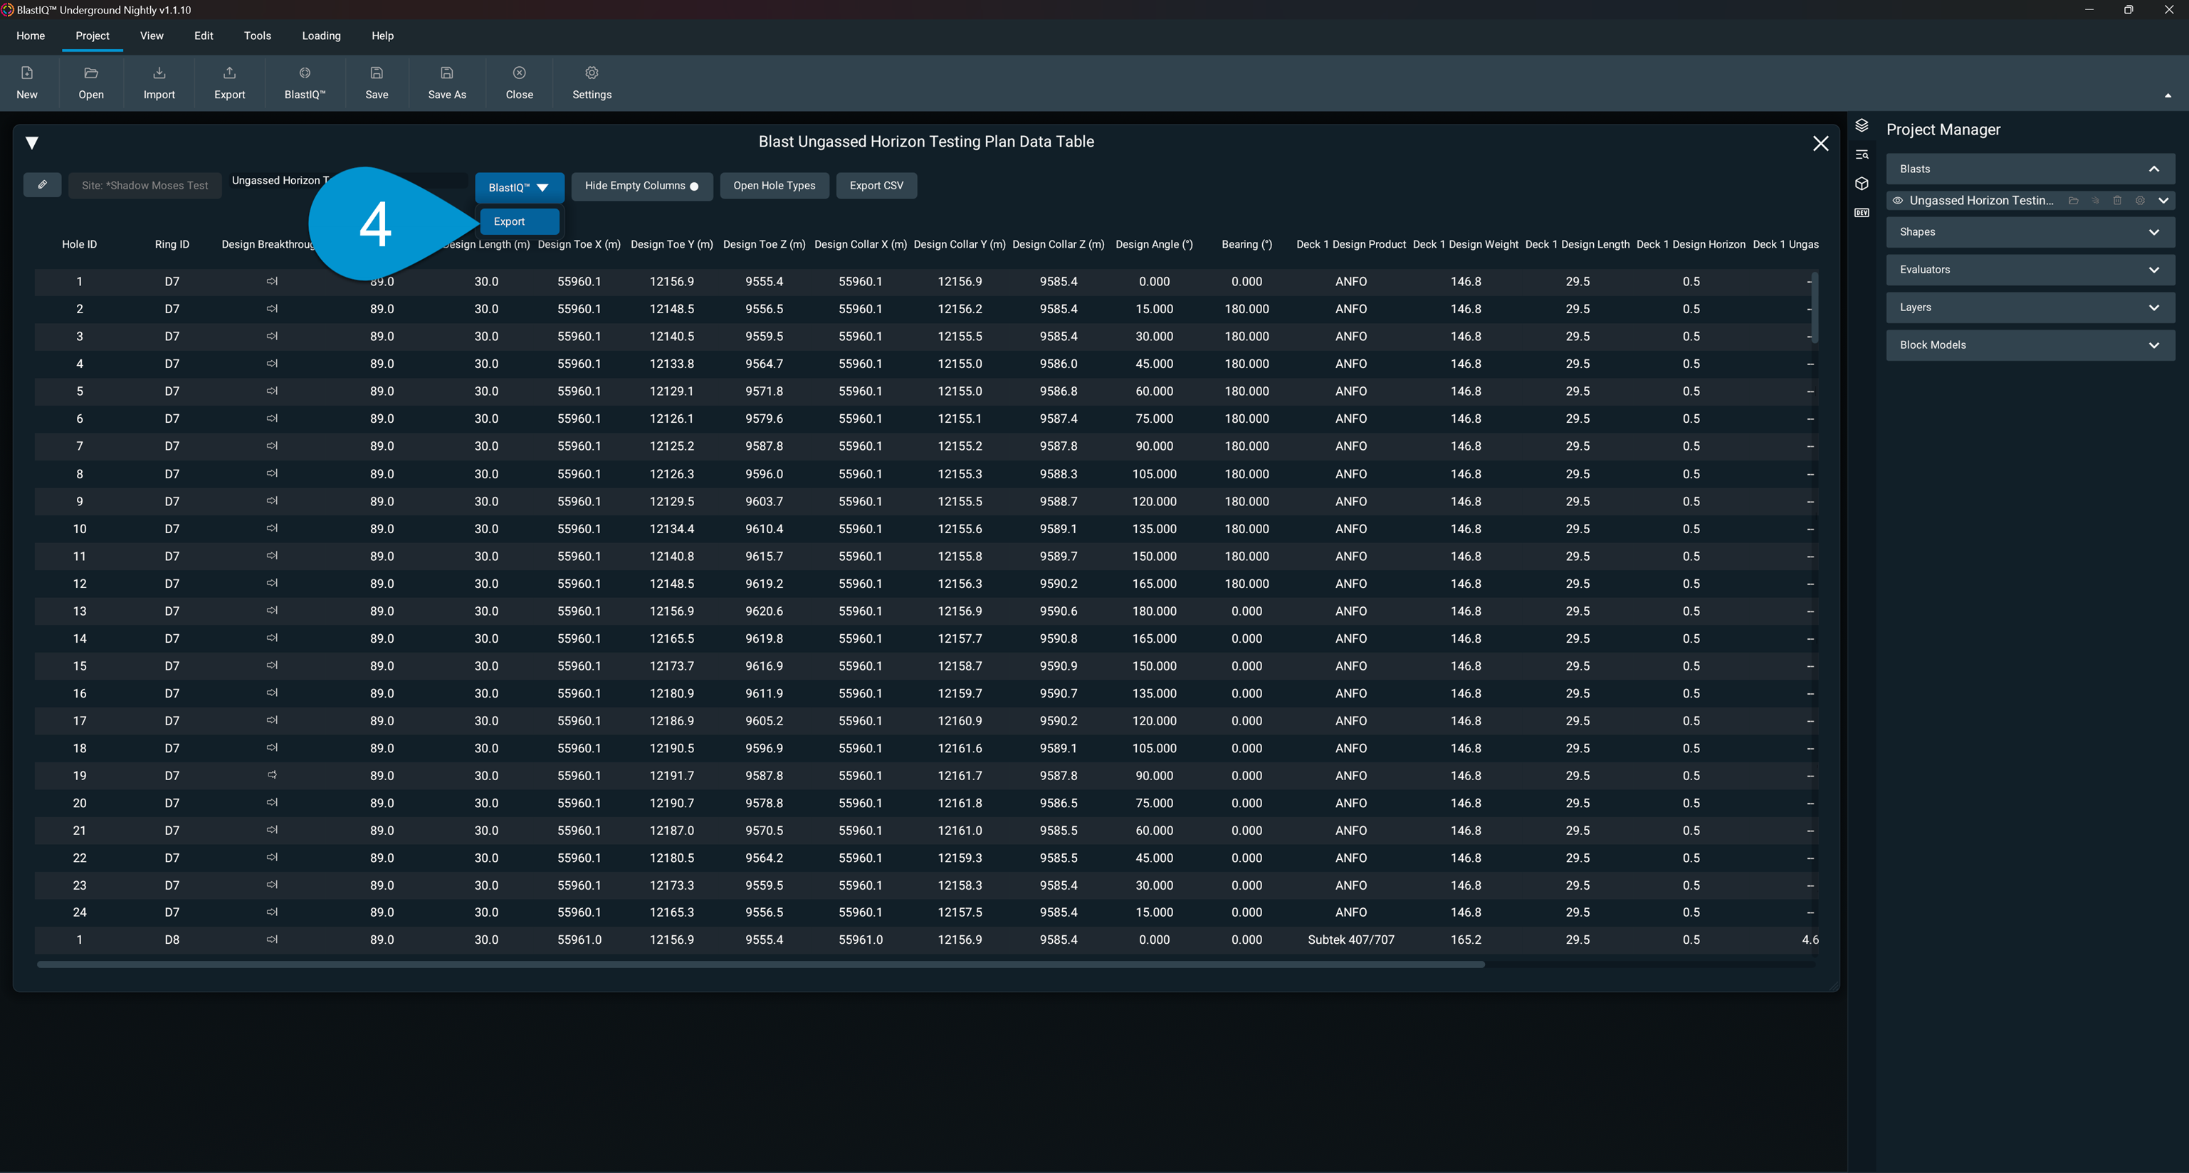2189x1173 pixels.
Task: Click the vertical scrollbar of the data table
Action: (1815, 307)
